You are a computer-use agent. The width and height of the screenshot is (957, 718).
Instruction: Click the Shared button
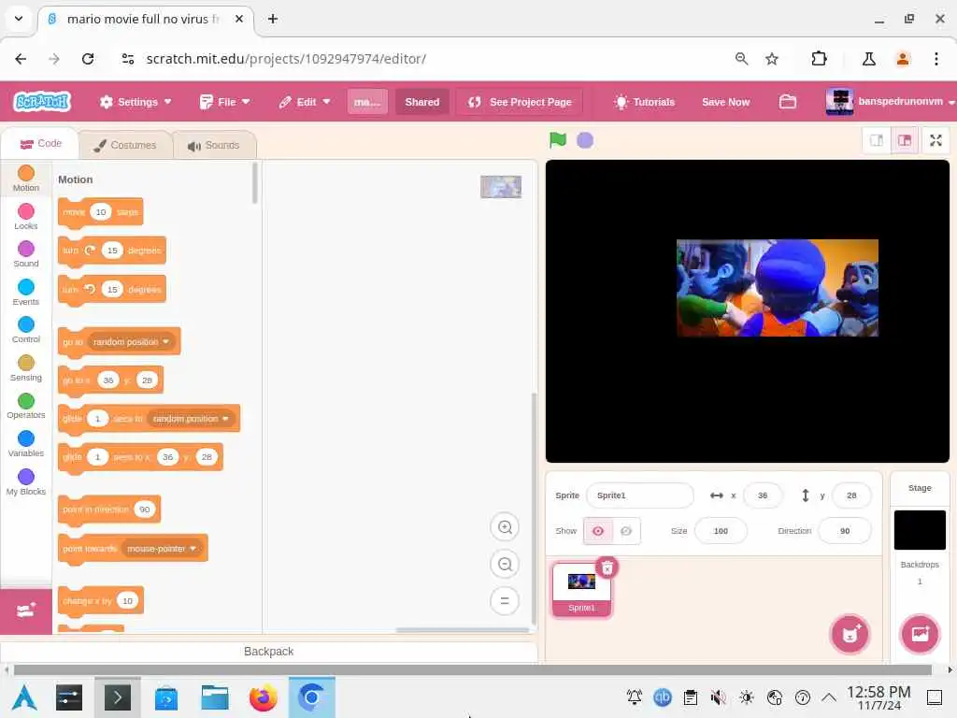coord(421,102)
